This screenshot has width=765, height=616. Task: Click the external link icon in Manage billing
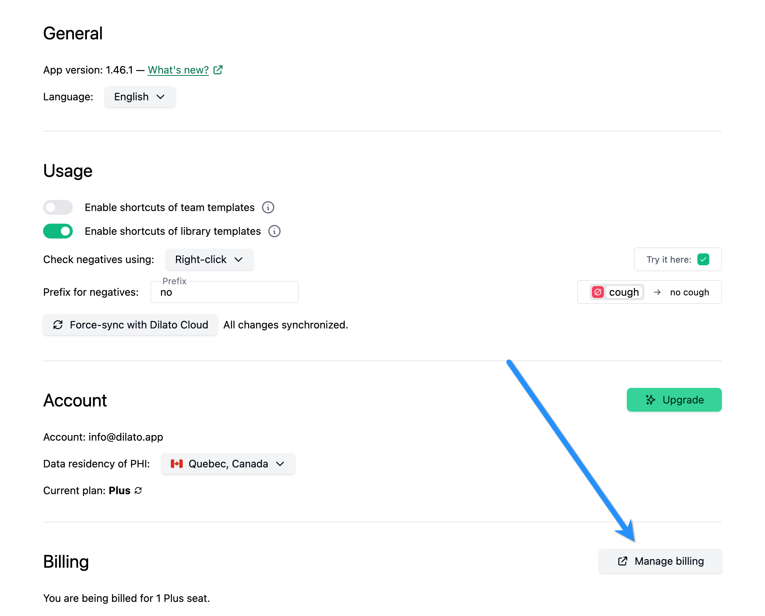click(x=622, y=561)
